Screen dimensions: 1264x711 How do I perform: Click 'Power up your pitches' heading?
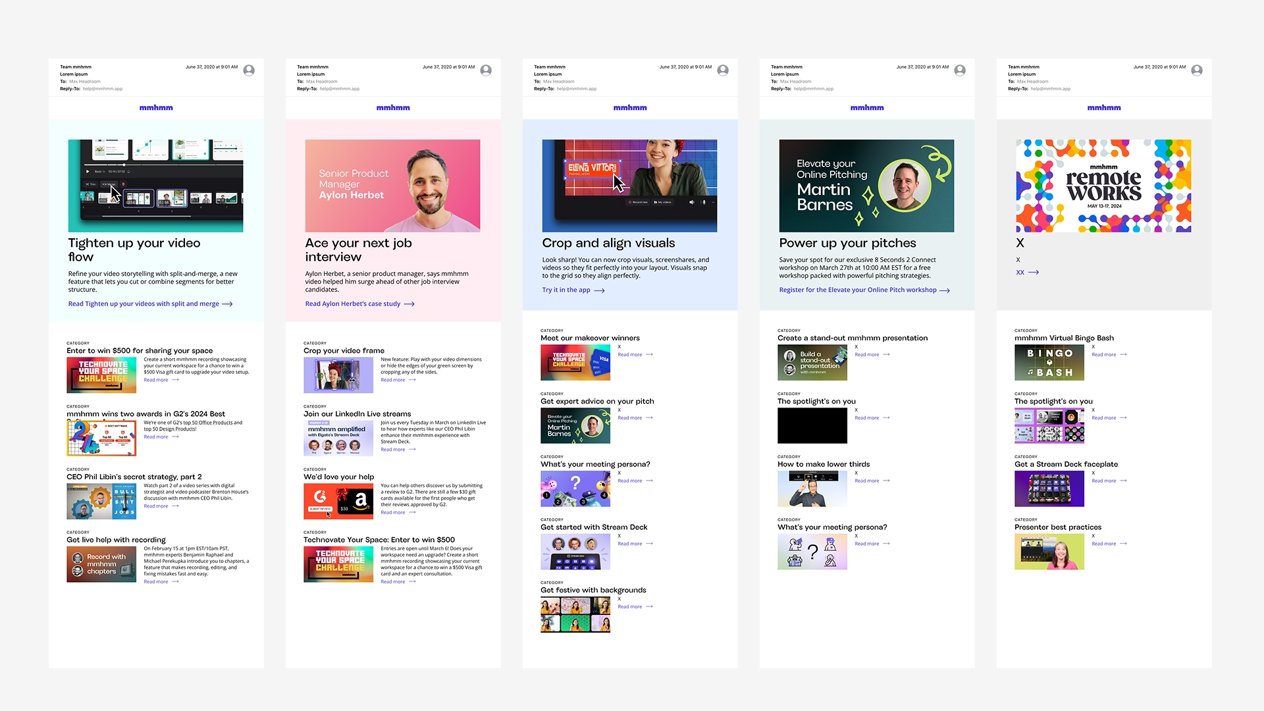coord(847,244)
